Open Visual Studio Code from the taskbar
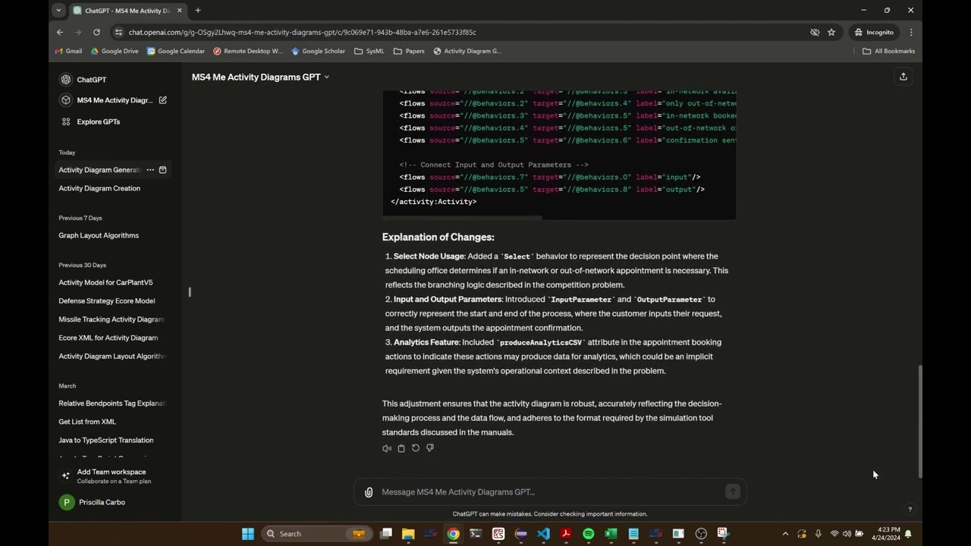This screenshot has width=971, height=546. click(x=543, y=534)
